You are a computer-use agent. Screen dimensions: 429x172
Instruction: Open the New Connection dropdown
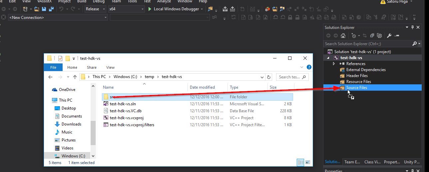(58, 17)
